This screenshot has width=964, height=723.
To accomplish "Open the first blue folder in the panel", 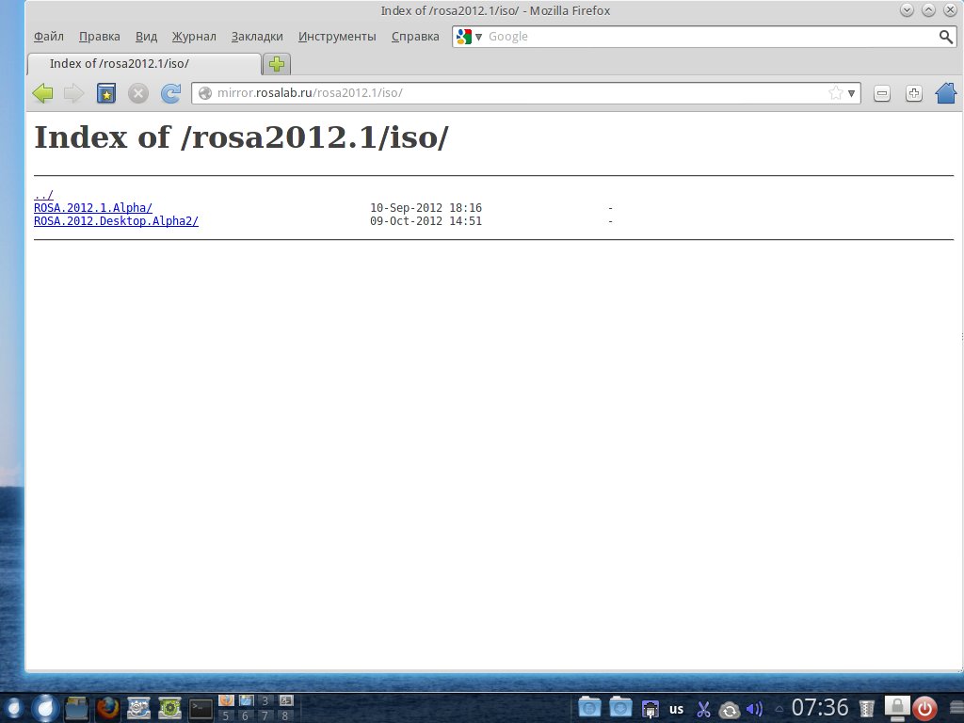I will [589, 708].
